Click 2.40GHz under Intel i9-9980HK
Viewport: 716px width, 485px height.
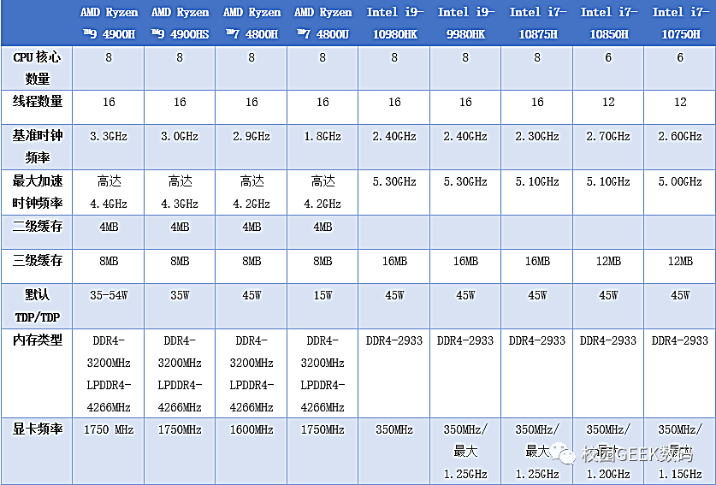coord(465,136)
